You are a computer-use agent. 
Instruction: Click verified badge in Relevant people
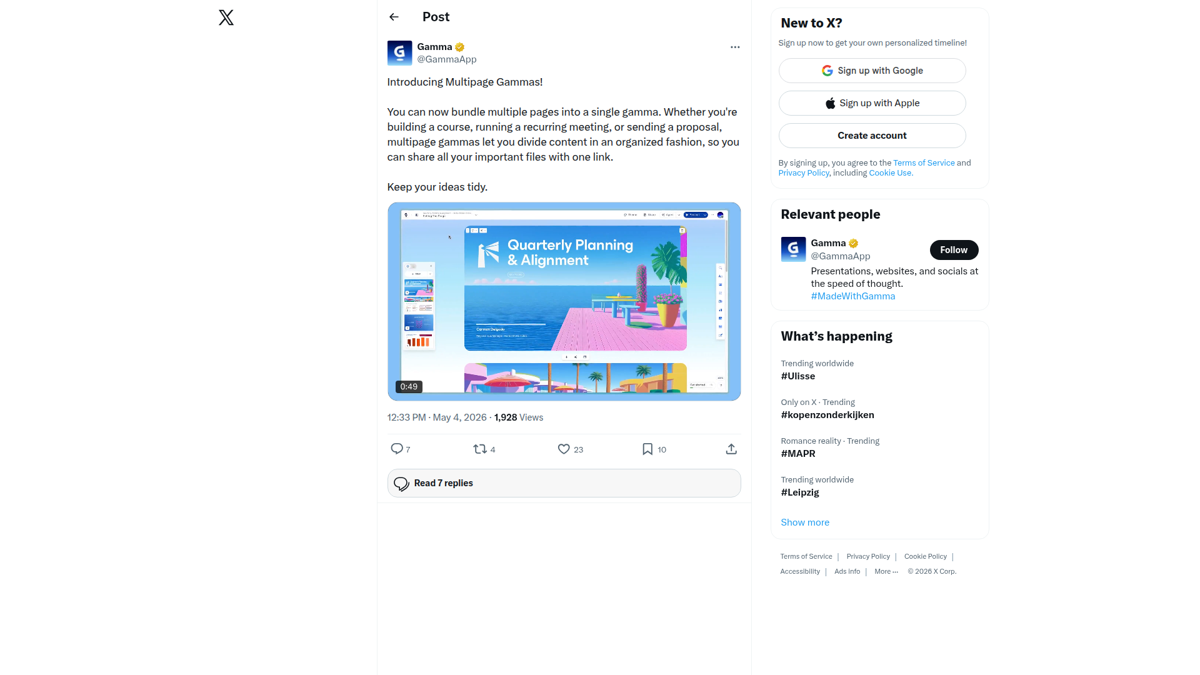click(854, 243)
